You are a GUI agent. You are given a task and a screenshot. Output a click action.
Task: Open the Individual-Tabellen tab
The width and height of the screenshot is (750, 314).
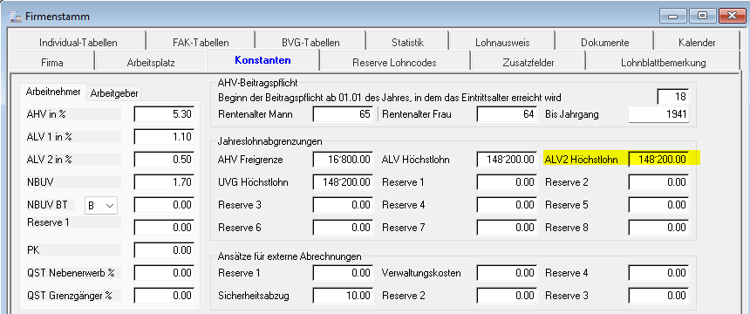[x=78, y=42]
